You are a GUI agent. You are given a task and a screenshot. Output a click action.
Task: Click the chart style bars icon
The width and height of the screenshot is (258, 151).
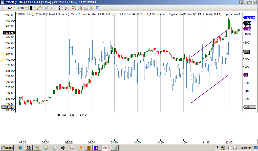point(32,8)
